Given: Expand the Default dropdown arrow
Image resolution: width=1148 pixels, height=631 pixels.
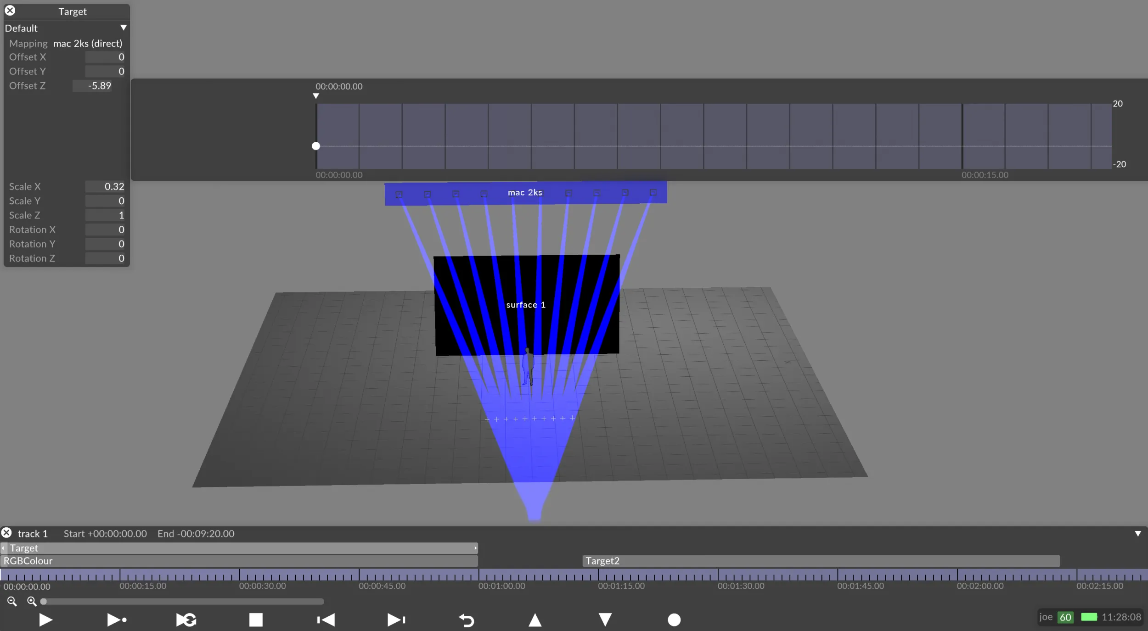Looking at the screenshot, I should coord(123,28).
